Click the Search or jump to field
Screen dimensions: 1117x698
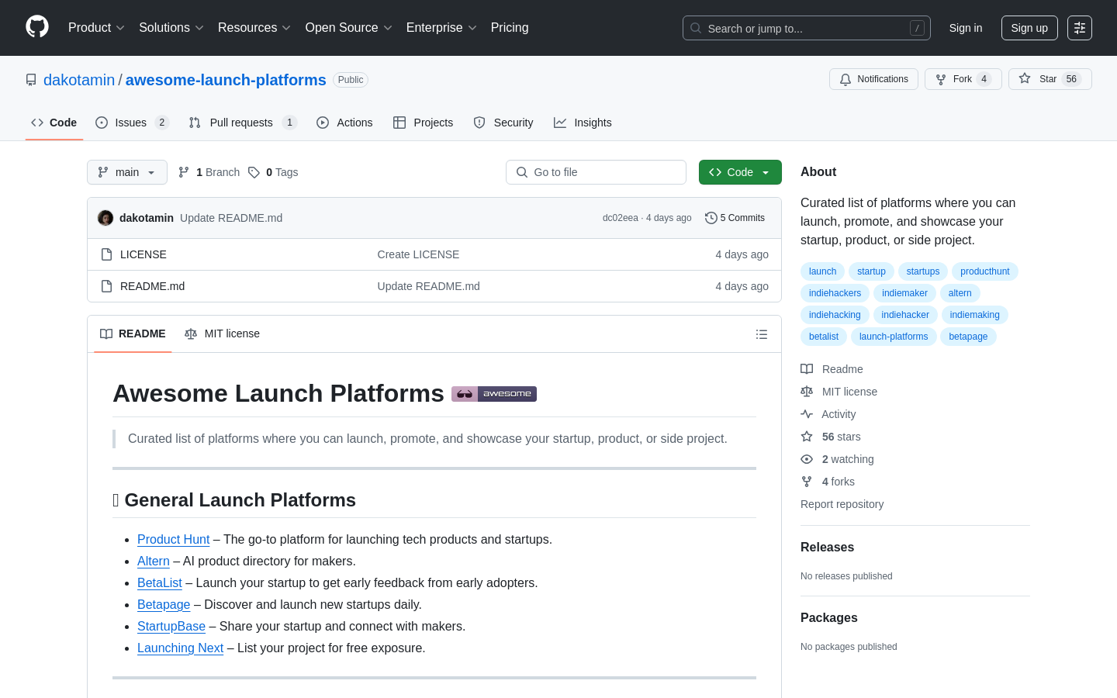[x=807, y=28]
